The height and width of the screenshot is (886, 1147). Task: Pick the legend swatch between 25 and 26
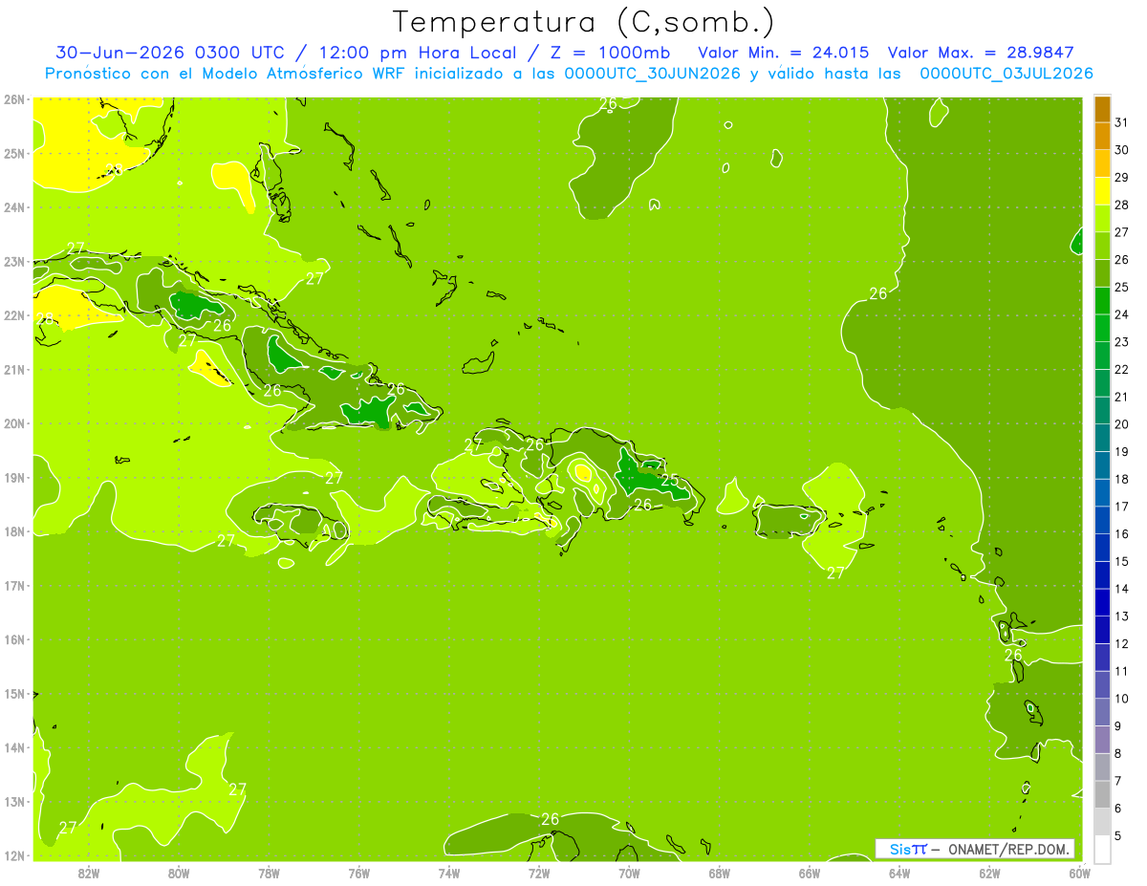(1102, 273)
